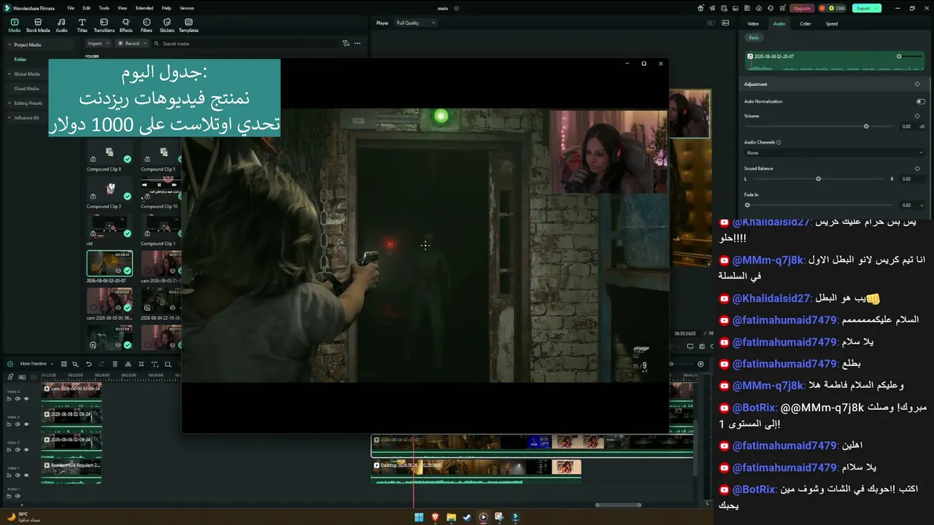Click the timeline multi-select grid icon

click(63, 364)
